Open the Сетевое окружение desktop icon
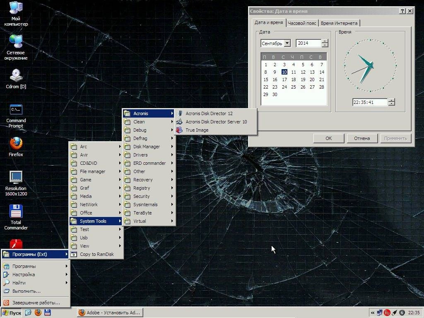 16,47
